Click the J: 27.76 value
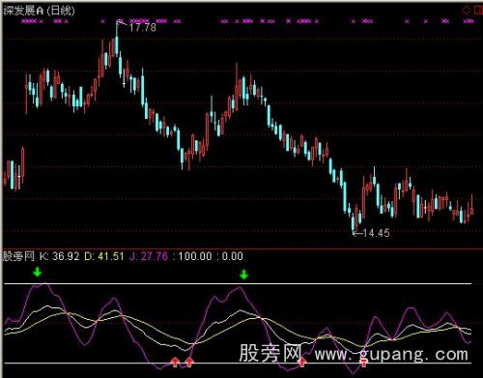This screenshot has height=378, width=483. coord(149,256)
